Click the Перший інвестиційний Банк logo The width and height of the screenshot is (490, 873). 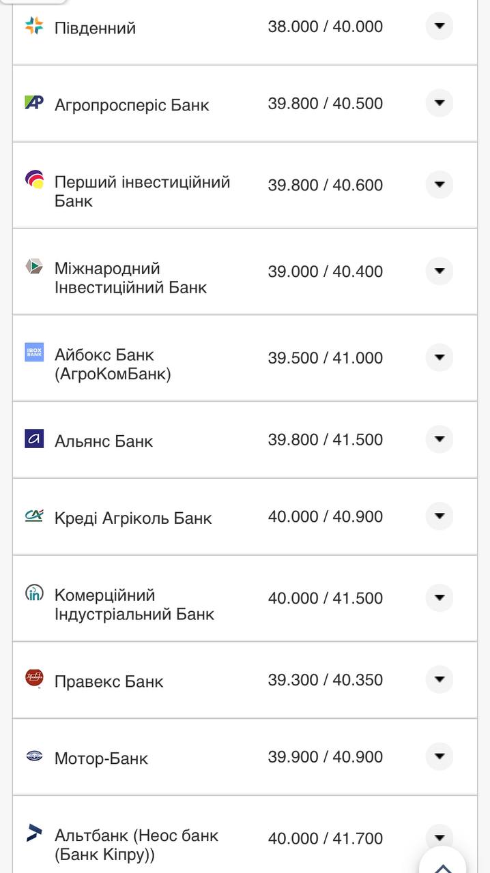[34, 180]
